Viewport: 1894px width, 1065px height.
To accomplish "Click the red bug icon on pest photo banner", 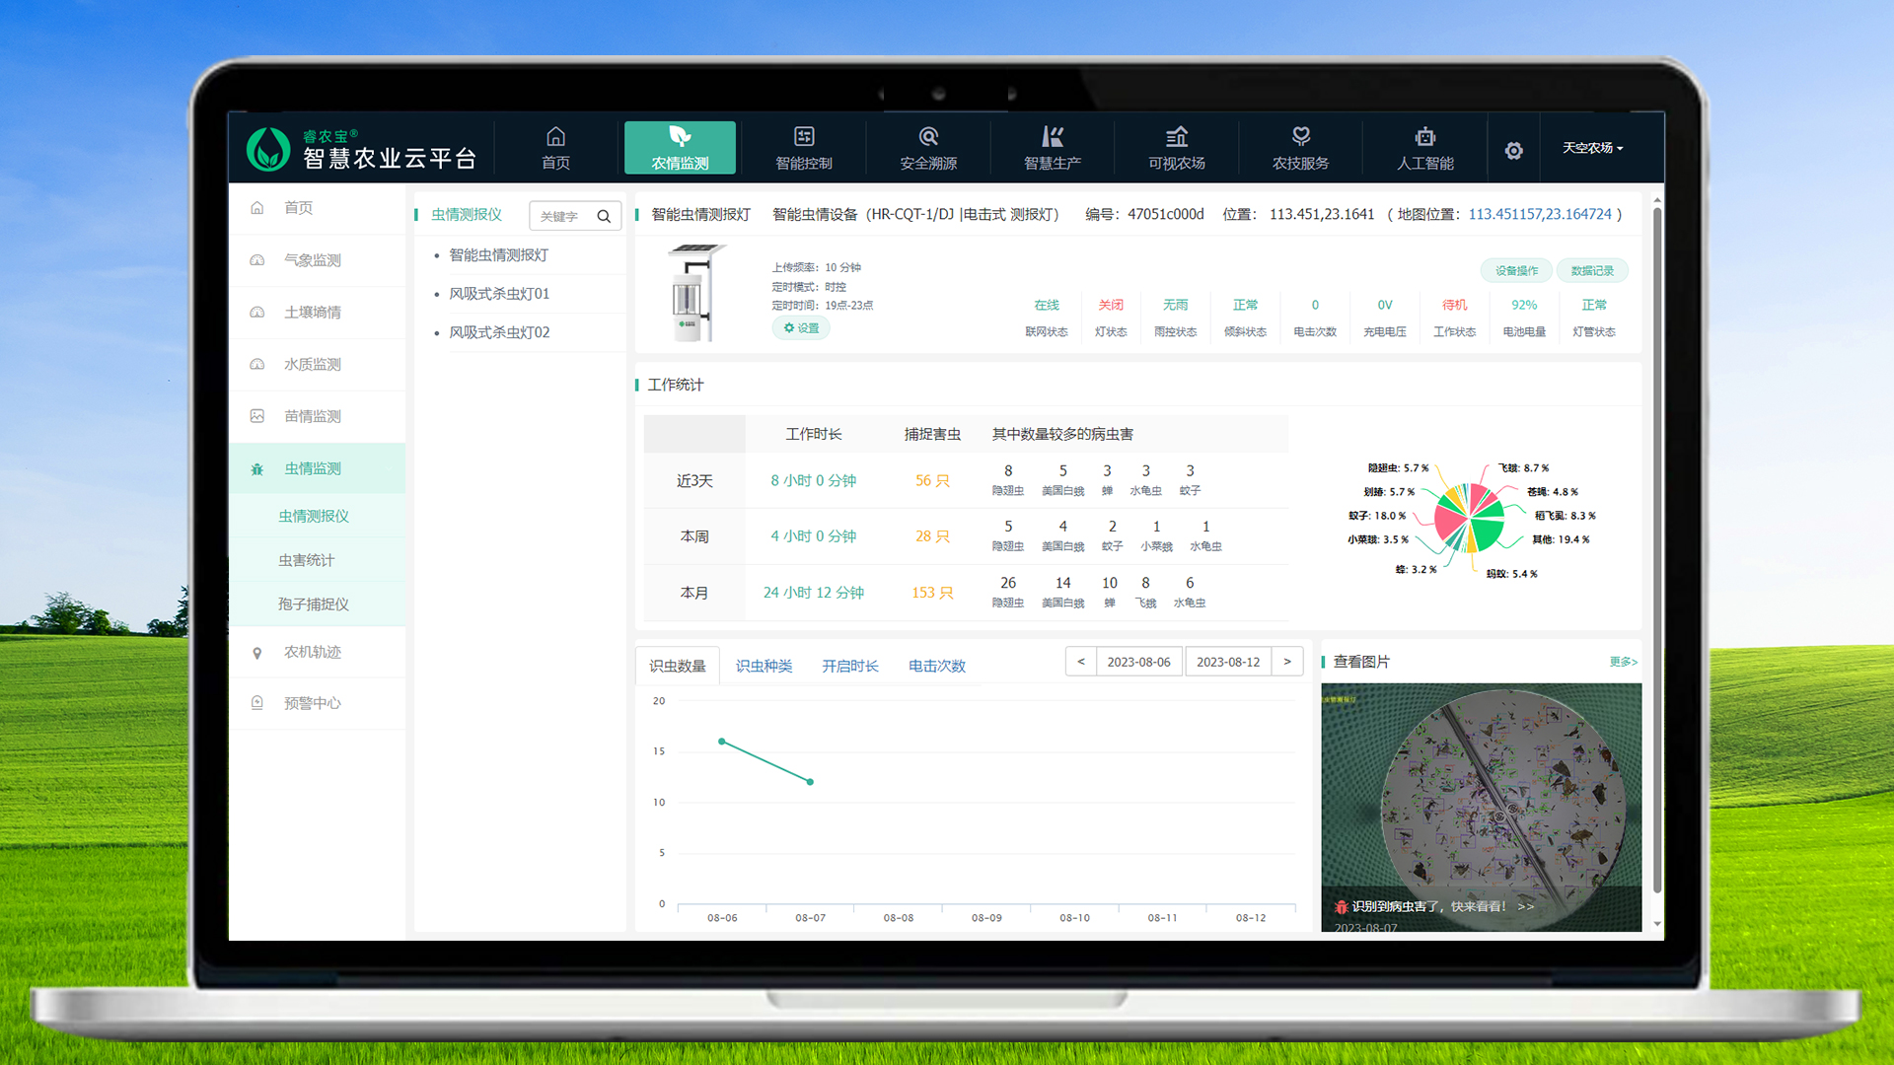I will point(1341,906).
